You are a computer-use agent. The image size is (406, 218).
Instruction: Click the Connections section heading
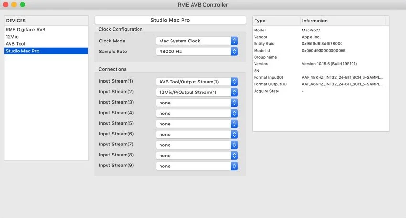[112, 69]
